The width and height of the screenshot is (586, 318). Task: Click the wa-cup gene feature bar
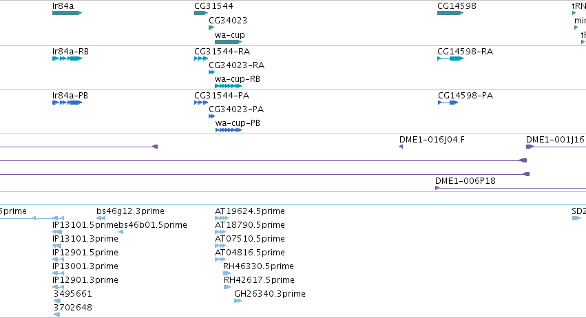coord(229,42)
